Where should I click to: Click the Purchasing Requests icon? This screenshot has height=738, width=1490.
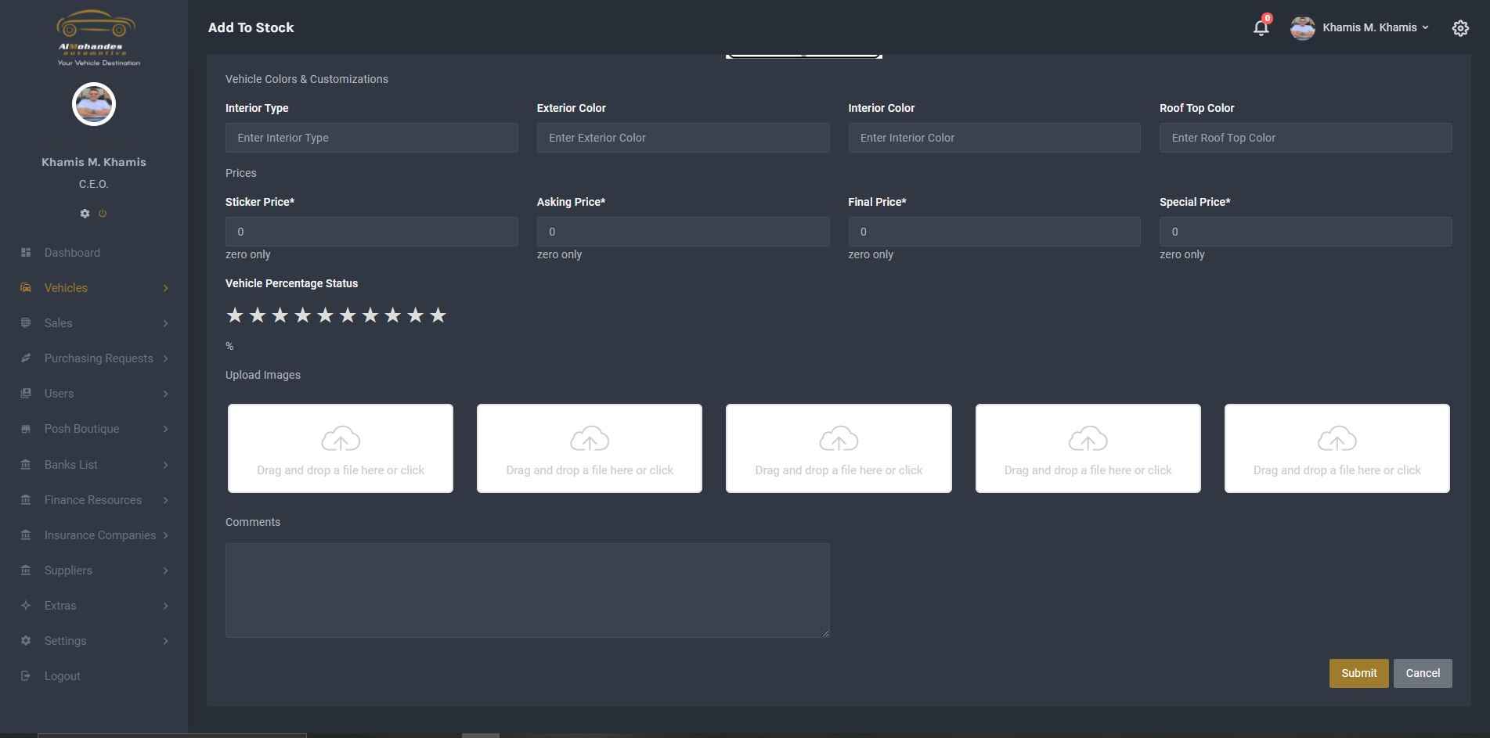click(x=26, y=358)
